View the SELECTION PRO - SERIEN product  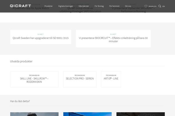coord(80,79)
